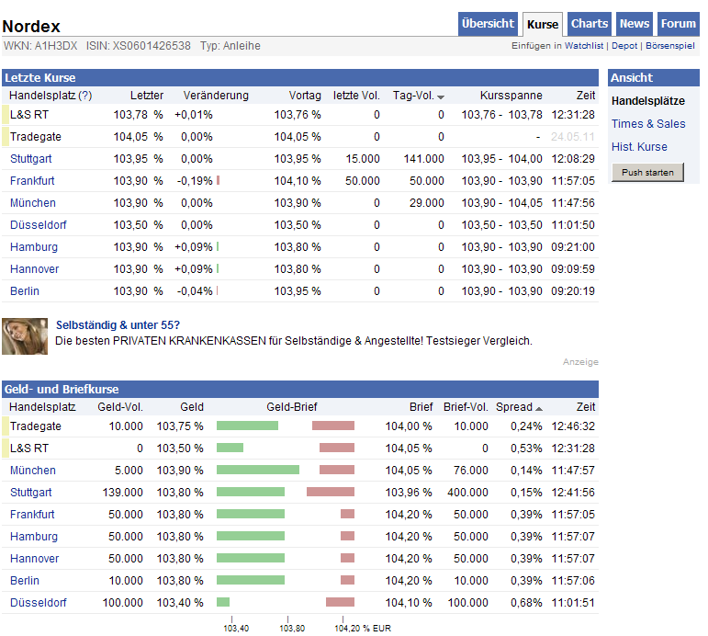Open Hannover in Geld- und Briefkurse table
Screen dimensions: 708x636
34,559
